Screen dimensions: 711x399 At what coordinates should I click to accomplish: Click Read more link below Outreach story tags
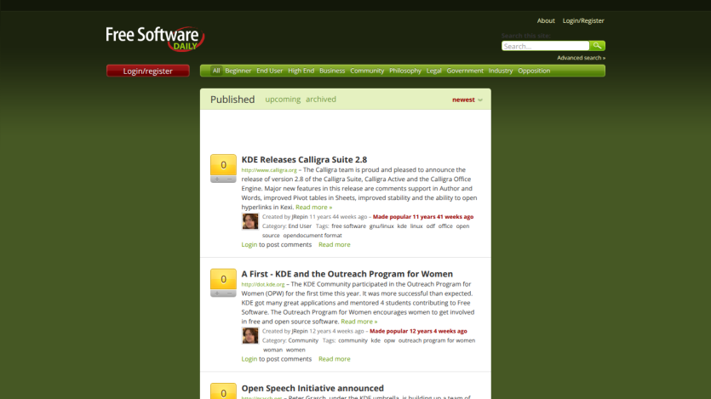[x=334, y=359]
